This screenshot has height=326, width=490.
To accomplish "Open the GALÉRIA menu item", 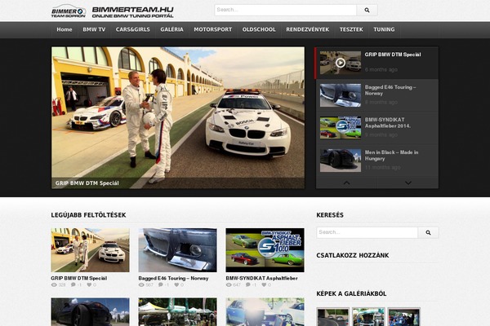I will [171, 29].
